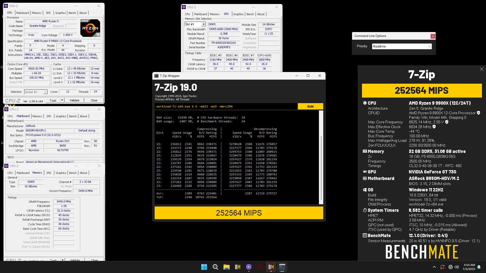
Task: Click the yellow RUN button
Action: point(310,106)
